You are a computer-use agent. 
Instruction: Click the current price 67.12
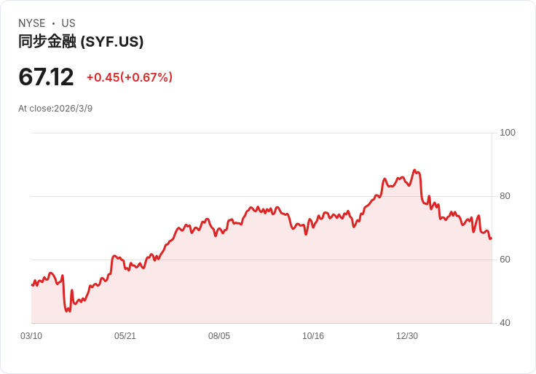[x=46, y=77]
